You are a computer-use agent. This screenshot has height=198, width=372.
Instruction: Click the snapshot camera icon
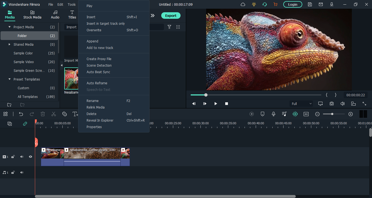click(x=331, y=104)
